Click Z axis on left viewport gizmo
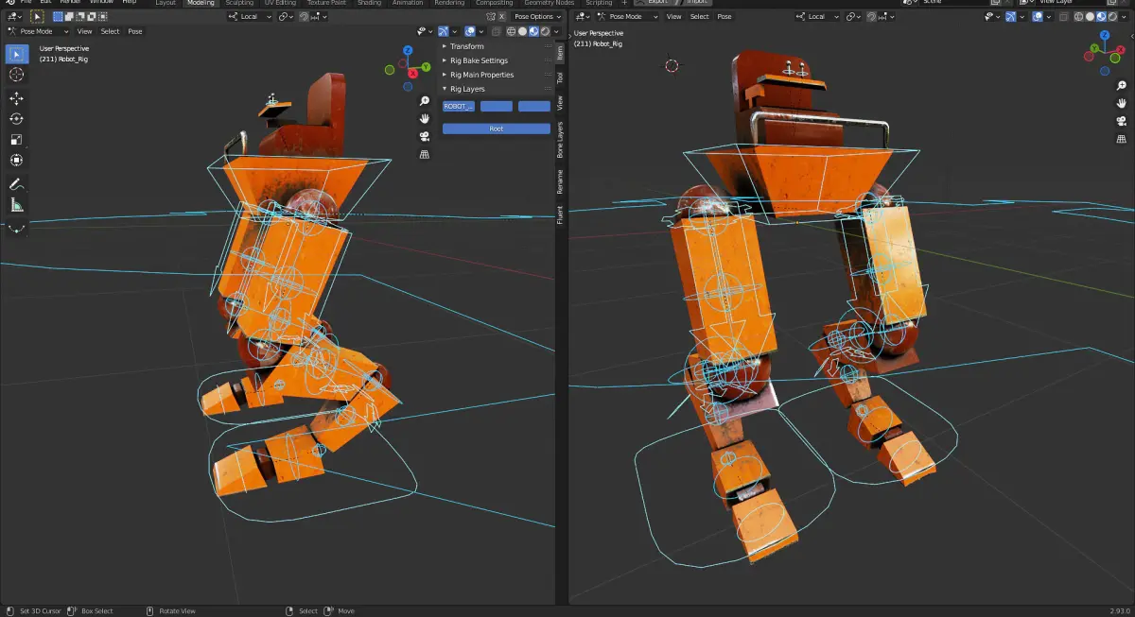This screenshot has height=617, width=1135. 407,50
